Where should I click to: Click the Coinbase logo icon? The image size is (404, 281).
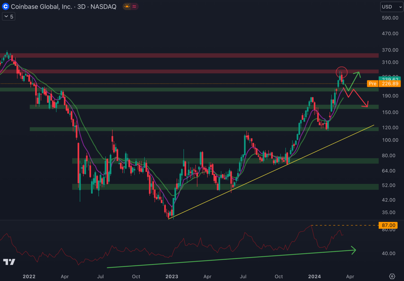tap(5, 7)
